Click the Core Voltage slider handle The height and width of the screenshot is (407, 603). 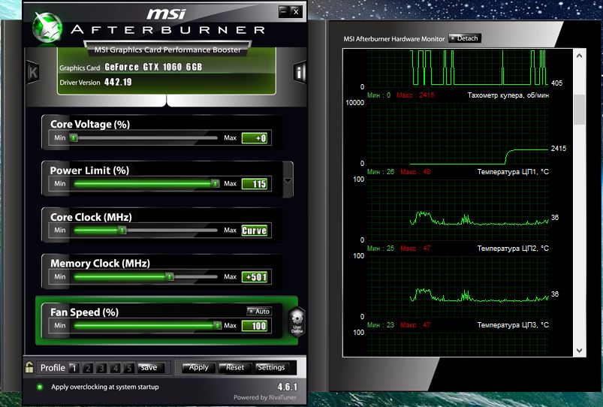(74, 137)
